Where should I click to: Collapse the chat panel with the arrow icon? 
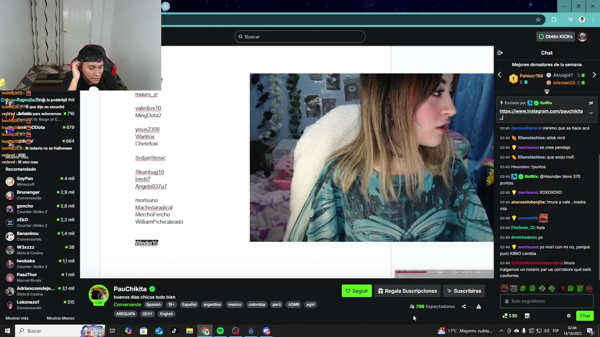pyautogui.click(x=500, y=53)
